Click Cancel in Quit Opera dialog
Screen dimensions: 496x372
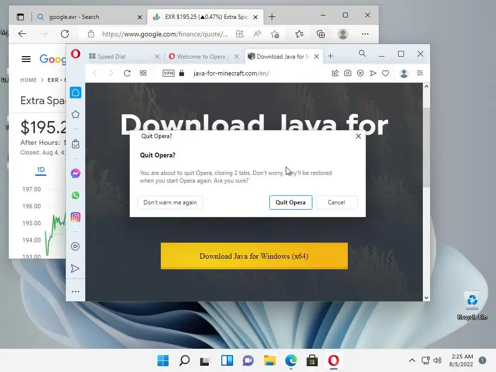337,202
